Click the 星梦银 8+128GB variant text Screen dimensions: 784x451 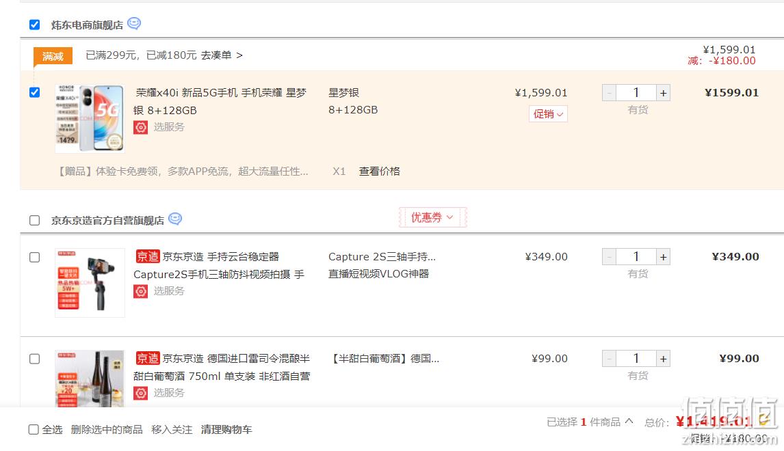pos(353,101)
